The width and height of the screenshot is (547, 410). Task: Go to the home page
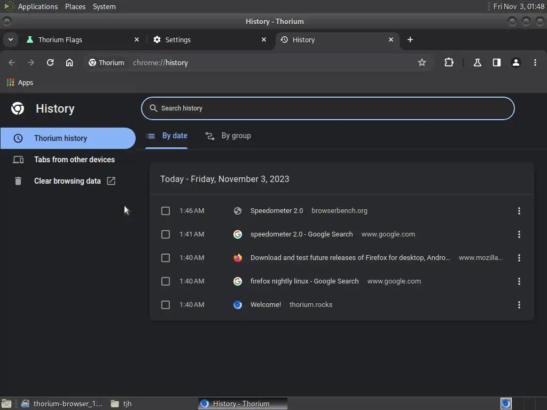pyautogui.click(x=69, y=62)
